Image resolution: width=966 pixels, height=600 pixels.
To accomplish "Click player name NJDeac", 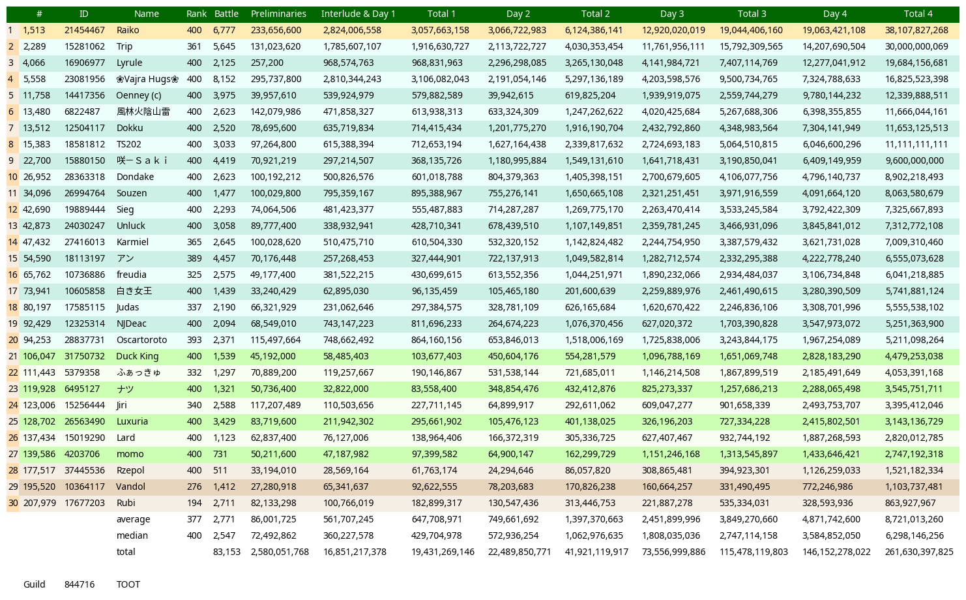I will click(132, 323).
